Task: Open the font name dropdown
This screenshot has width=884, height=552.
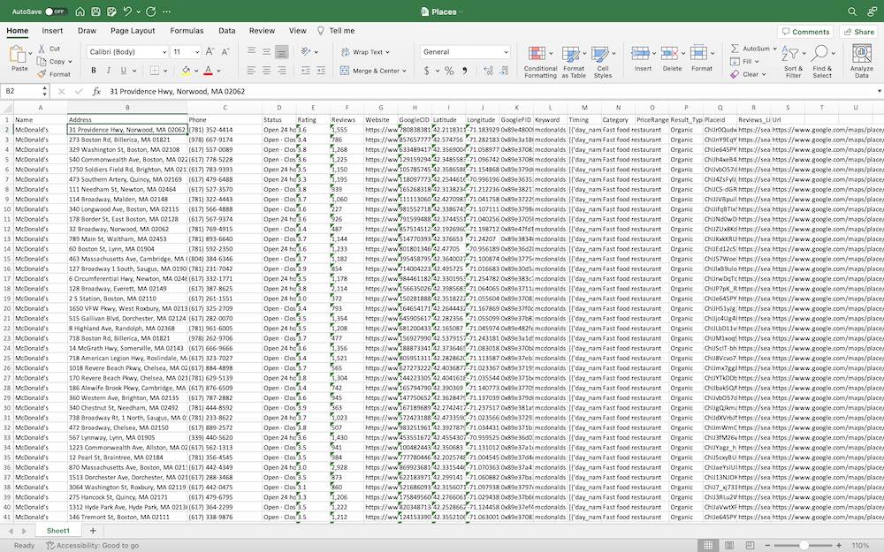Action: (x=164, y=52)
